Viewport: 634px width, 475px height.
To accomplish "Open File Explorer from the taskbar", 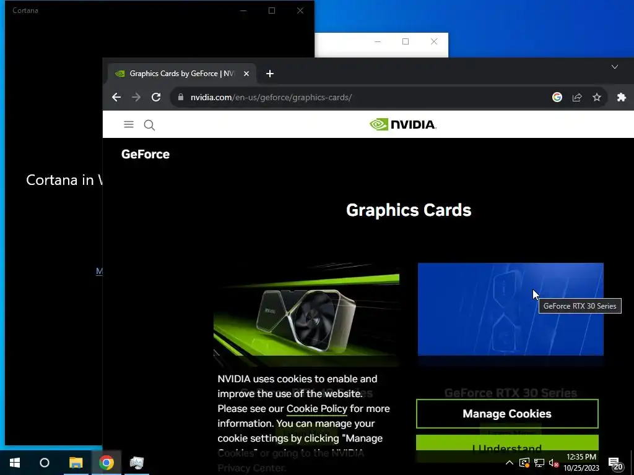I will pyautogui.click(x=76, y=463).
